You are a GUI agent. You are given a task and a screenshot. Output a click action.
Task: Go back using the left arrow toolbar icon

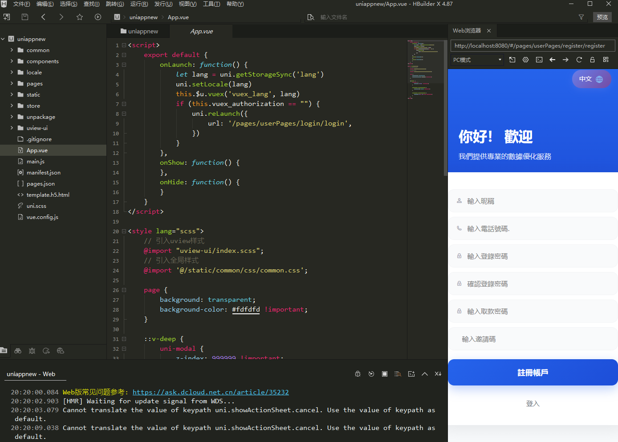(43, 17)
